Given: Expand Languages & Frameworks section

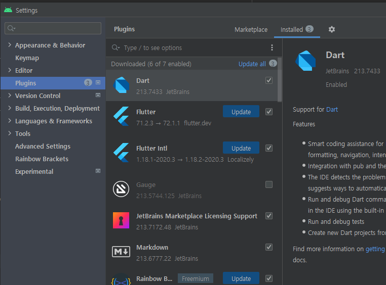Looking at the screenshot, I should [10, 121].
